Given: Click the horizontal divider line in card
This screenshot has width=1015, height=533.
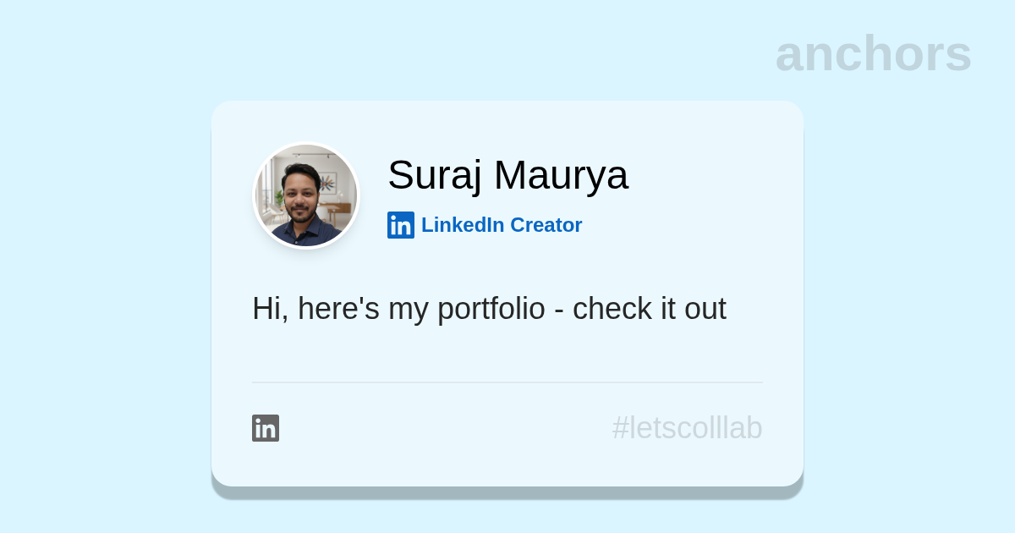Looking at the screenshot, I should tap(507, 382).
